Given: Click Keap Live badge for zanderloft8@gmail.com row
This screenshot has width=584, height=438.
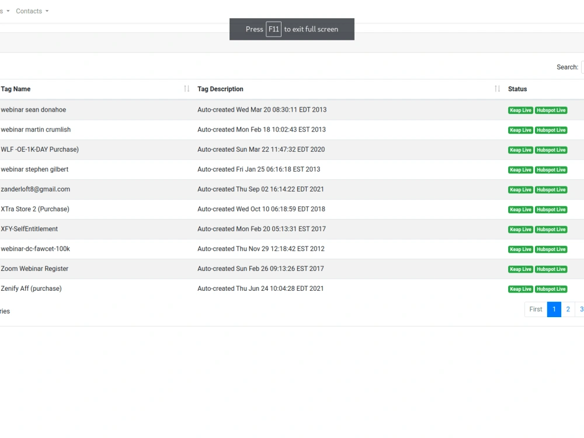Looking at the screenshot, I should point(520,190).
